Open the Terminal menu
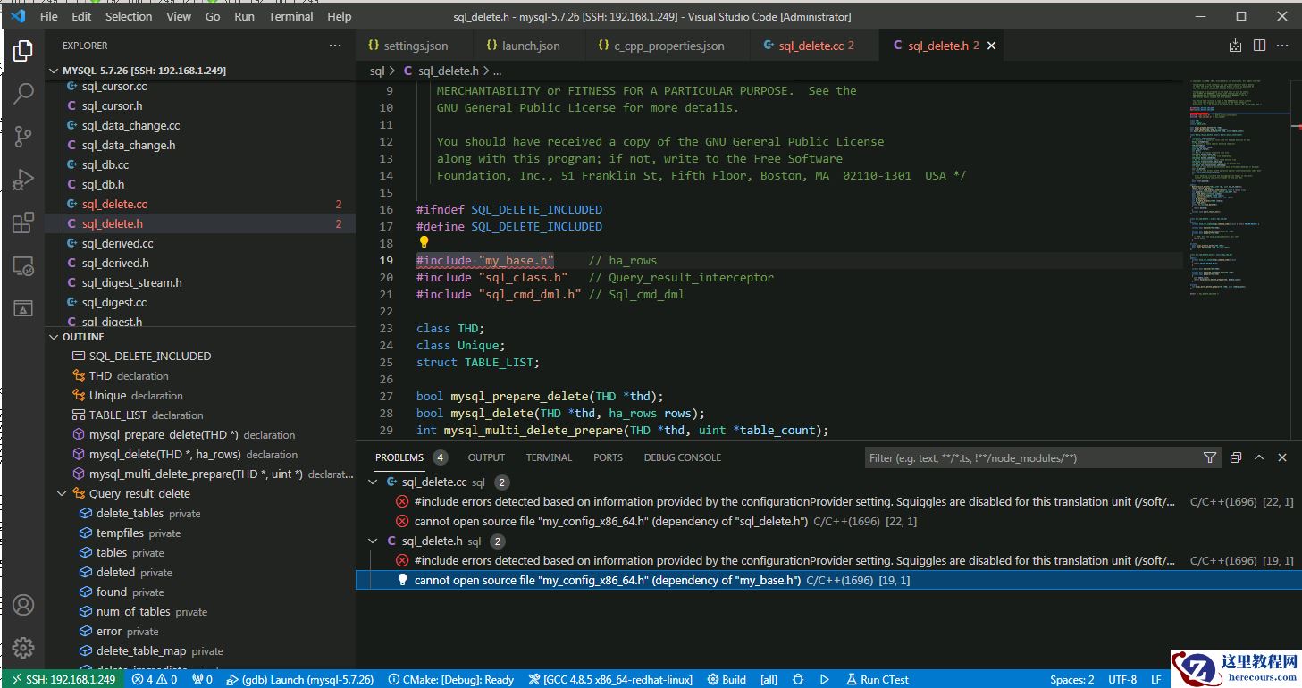This screenshot has width=1302, height=688. click(291, 16)
